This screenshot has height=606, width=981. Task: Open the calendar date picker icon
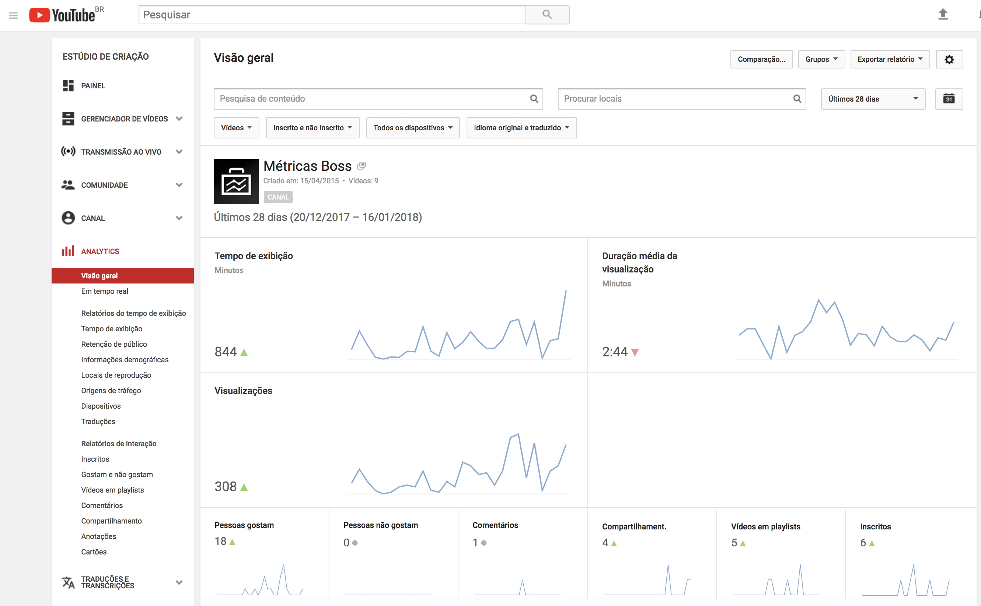point(949,99)
